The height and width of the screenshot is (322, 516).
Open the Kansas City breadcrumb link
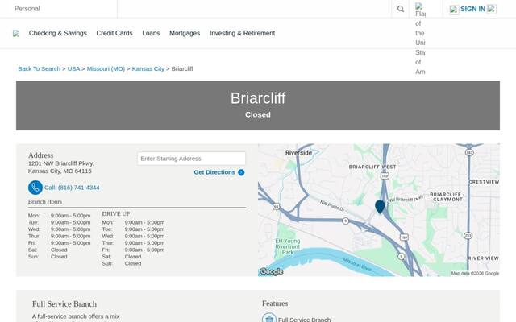coord(148,68)
